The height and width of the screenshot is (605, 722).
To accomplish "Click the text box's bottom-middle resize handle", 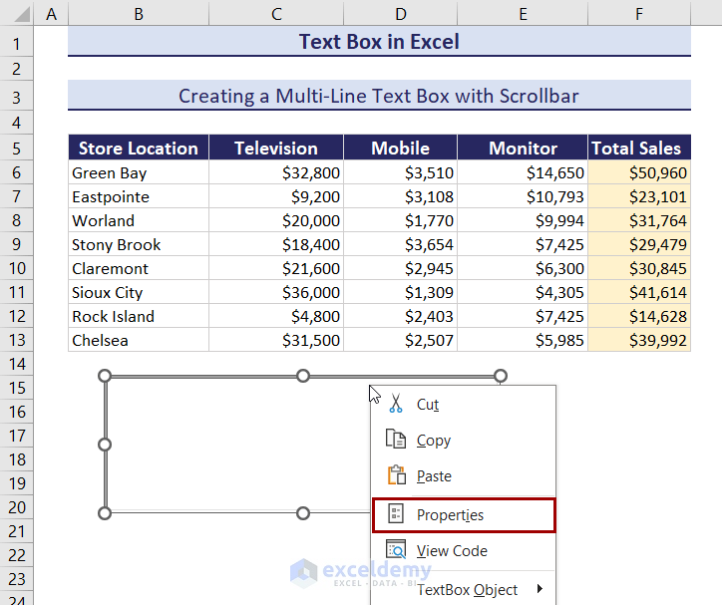I will click(303, 512).
